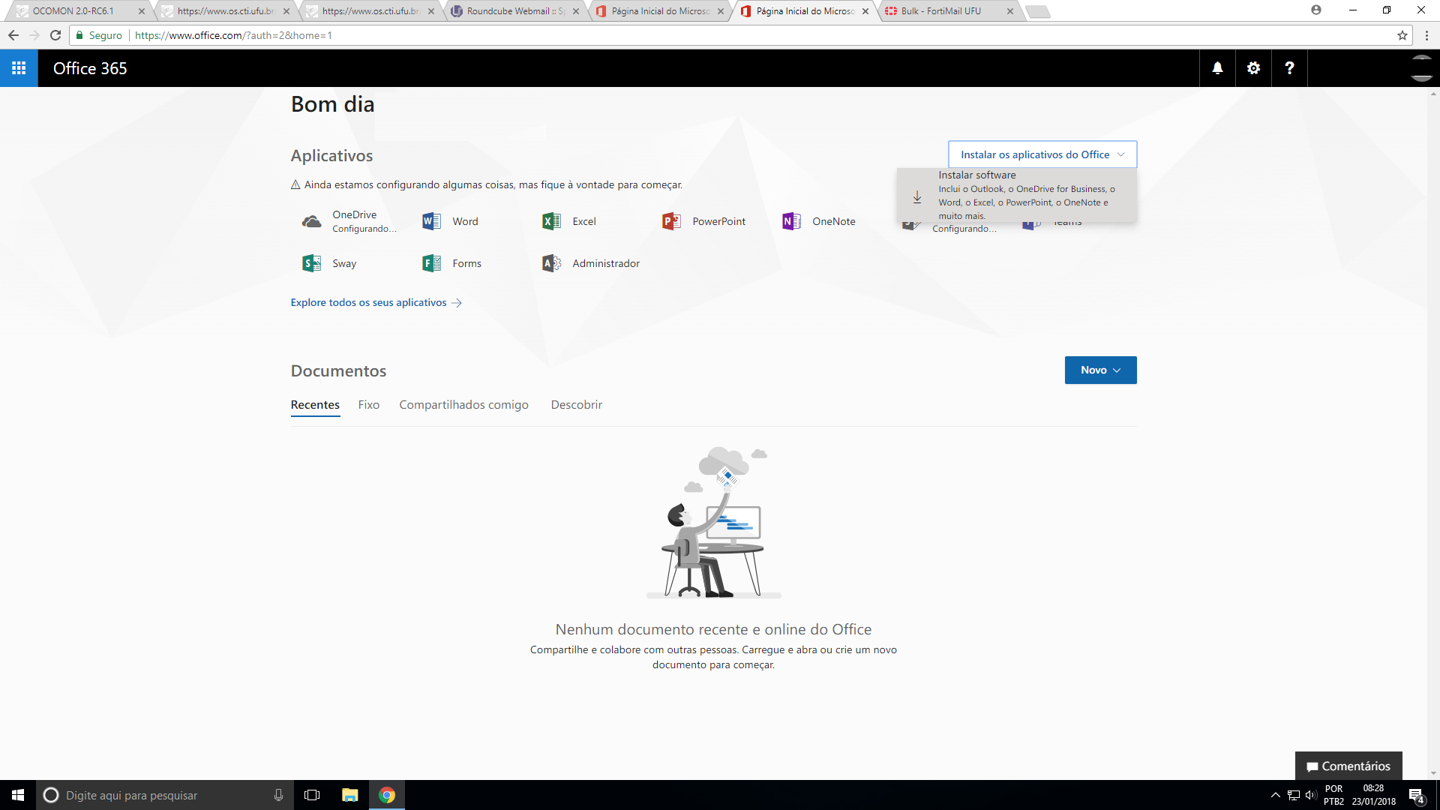Switch to Compartilhados comigo tab
This screenshot has height=810, width=1440.
tap(463, 404)
